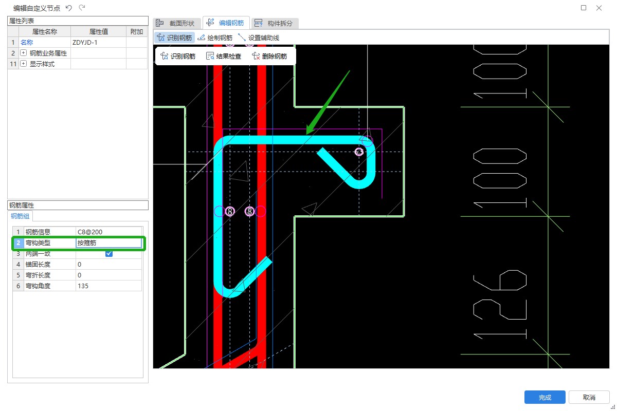Switch to 编辑钢筋 tab

tap(226, 23)
